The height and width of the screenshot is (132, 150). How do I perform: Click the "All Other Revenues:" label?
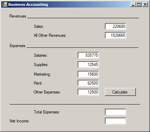click(x=50, y=35)
